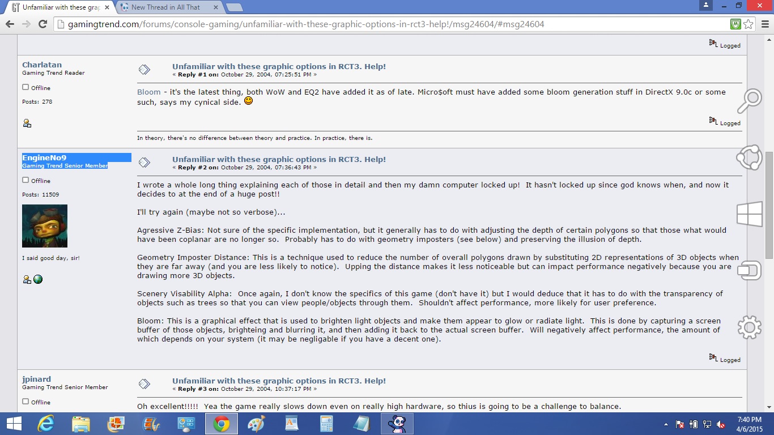Open the Bloom link in Charlatan's post
Viewport: 774px width, 435px height.
pos(149,92)
